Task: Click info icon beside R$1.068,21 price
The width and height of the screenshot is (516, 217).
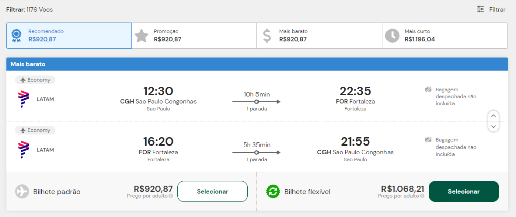Action: 422,196
